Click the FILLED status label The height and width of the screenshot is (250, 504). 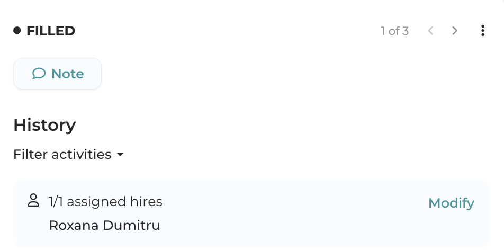click(x=51, y=31)
